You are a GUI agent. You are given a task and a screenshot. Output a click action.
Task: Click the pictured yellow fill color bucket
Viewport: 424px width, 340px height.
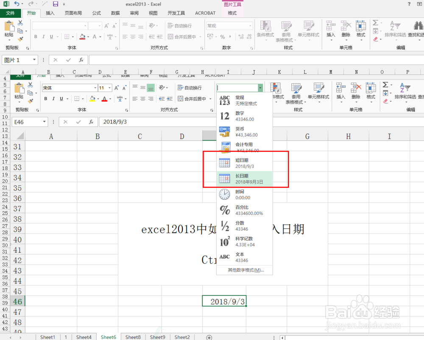pos(92,99)
